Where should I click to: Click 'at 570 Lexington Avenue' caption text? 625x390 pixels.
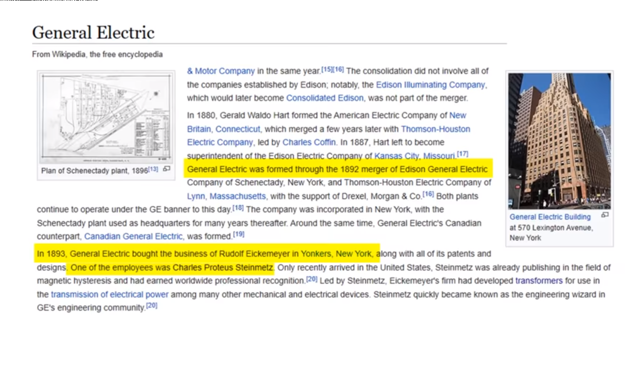pos(551,228)
